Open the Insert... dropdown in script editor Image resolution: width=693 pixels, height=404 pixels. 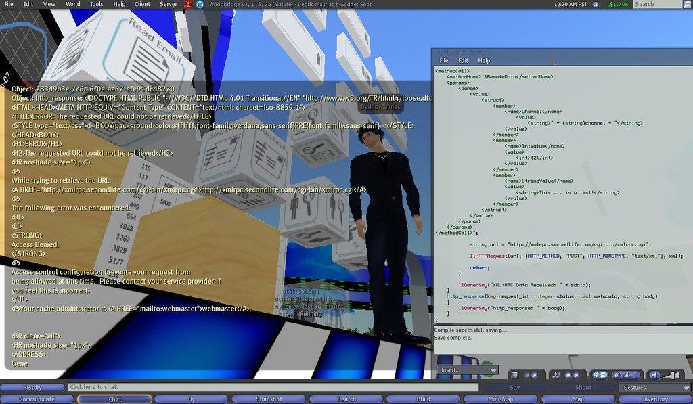coord(468,370)
